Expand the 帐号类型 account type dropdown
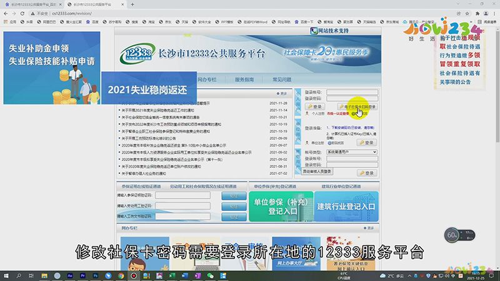500x281 pixels. (x=352, y=152)
